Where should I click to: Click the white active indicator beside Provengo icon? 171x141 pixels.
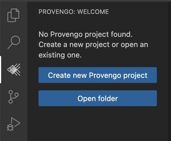coord(1,69)
